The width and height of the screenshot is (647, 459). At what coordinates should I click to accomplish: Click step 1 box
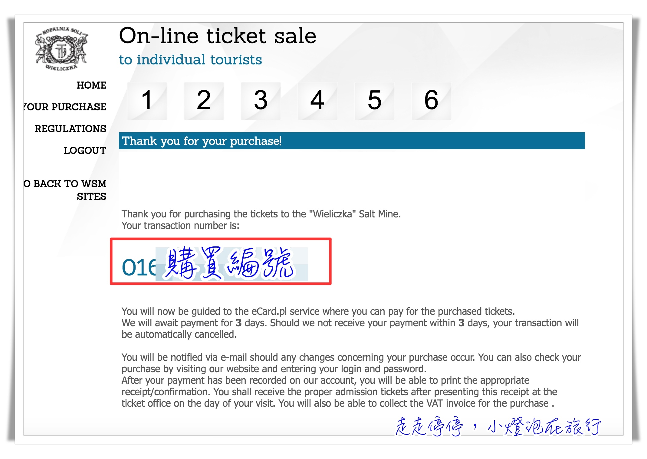pos(147,101)
